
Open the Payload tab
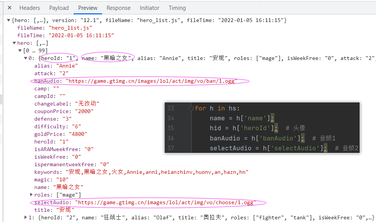pyautogui.click(x=59, y=8)
